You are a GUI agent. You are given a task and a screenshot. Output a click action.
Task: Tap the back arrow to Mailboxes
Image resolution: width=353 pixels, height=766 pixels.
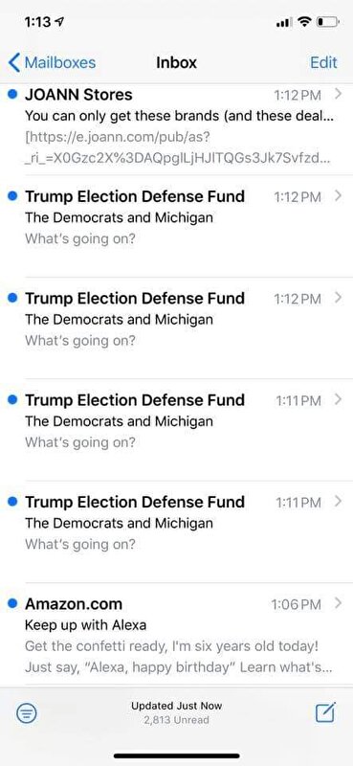14,62
